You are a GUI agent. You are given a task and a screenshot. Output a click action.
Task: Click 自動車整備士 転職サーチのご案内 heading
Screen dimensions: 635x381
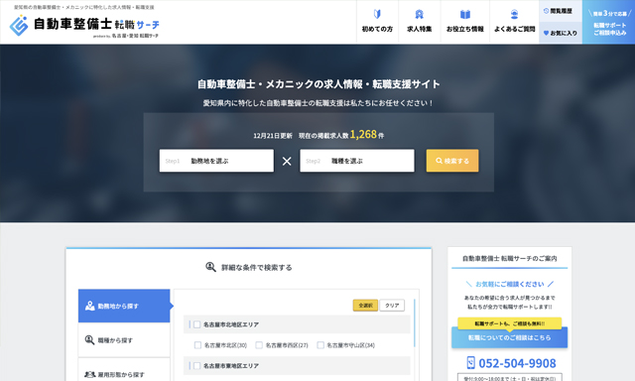pos(509,258)
